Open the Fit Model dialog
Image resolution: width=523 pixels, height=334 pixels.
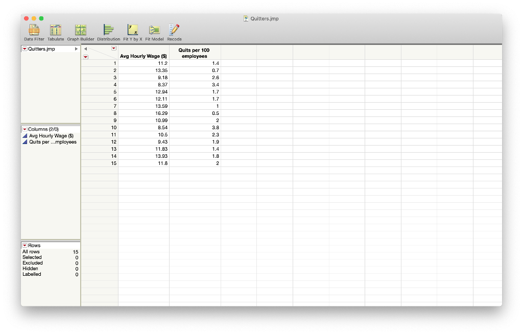coord(155,31)
